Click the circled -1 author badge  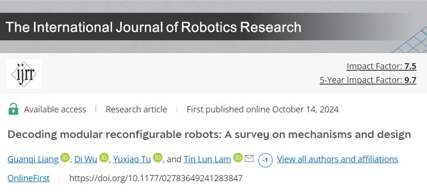point(265,160)
